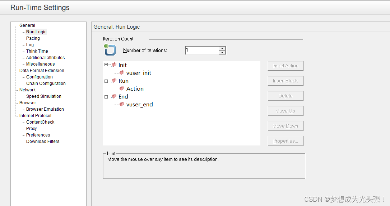Screen dimensions: 390x206
Task: Open the Properties... button
Action: 285,141
